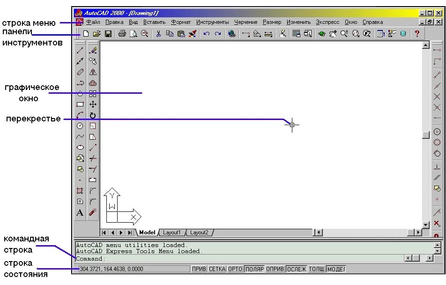Open the UCS flyout in the toolbar

[257, 34]
